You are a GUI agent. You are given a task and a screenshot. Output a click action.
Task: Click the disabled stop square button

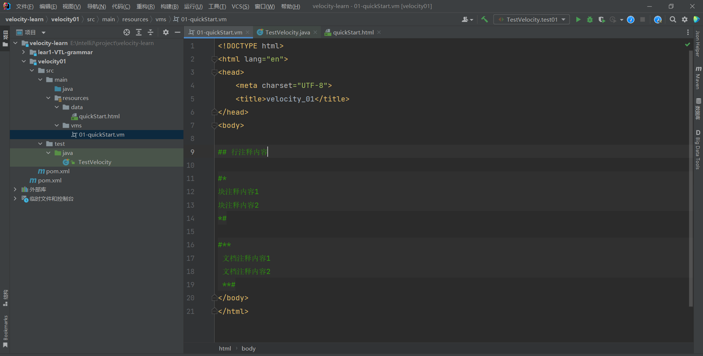coord(643,19)
